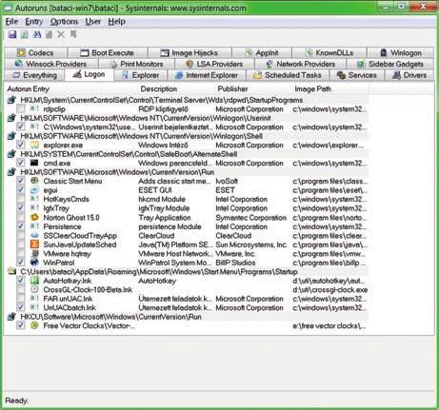This screenshot has height=410, width=439.
Task: Click the Winlogon\Userinit registry key icon
Action: [x=12, y=118]
